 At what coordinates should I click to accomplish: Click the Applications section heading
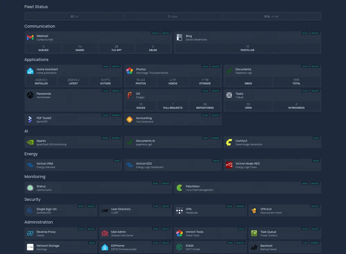36,60
